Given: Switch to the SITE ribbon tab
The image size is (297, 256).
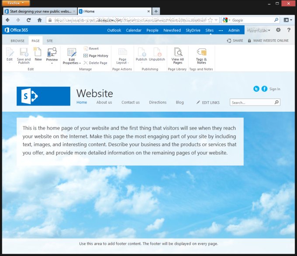Looking at the screenshot, I should [50, 41].
